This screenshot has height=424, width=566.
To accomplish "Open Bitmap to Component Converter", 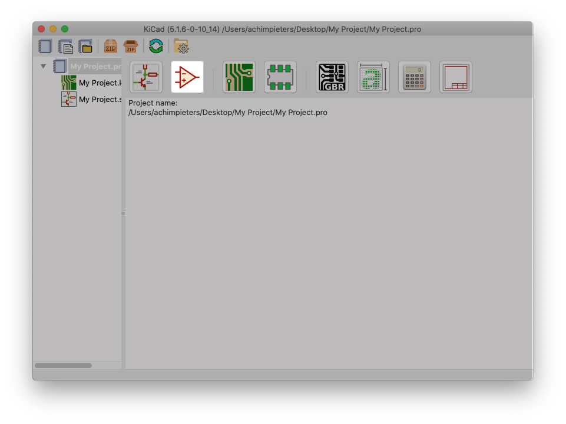I will pyautogui.click(x=373, y=77).
